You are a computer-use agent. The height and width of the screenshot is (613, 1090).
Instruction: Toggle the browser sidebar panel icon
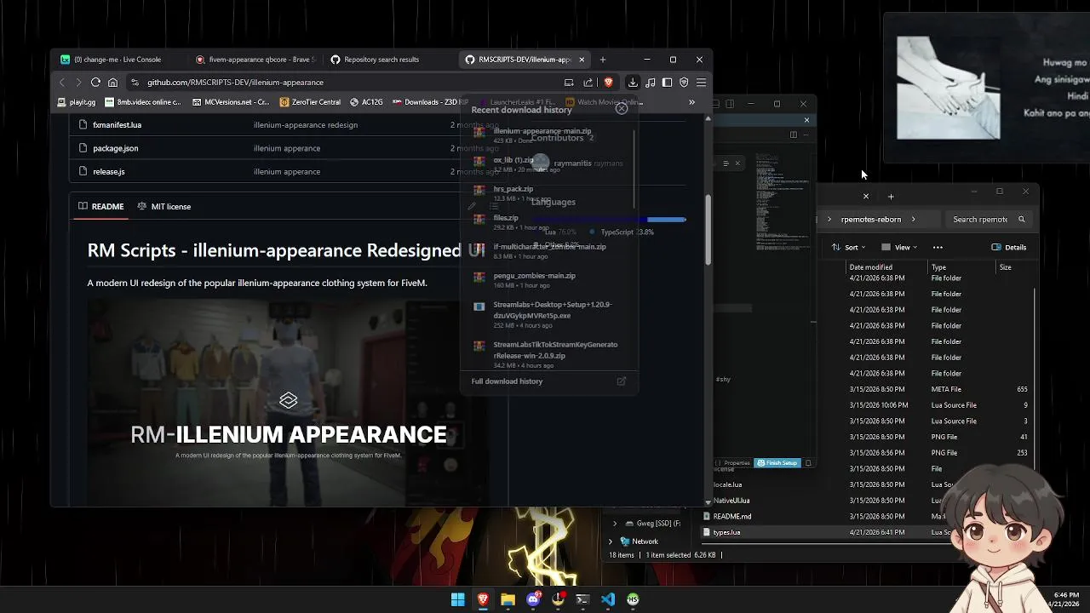point(667,83)
